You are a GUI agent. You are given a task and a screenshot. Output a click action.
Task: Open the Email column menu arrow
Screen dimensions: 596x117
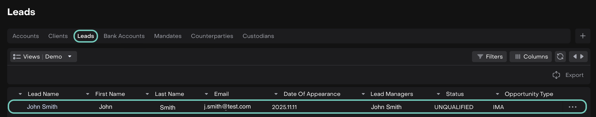click(x=206, y=94)
